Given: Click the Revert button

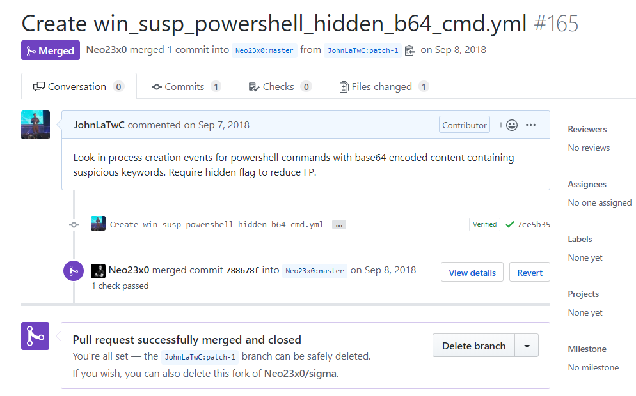Looking at the screenshot, I should coord(530,273).
